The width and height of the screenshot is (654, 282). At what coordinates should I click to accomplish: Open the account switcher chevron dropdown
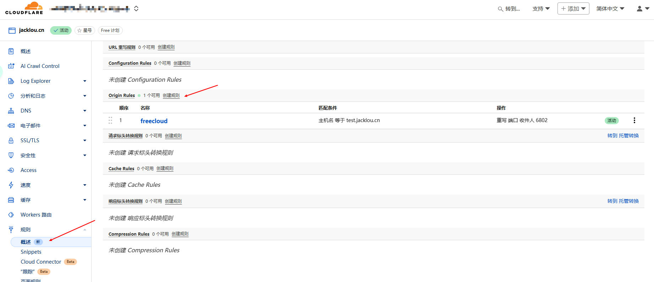point(136,8)
